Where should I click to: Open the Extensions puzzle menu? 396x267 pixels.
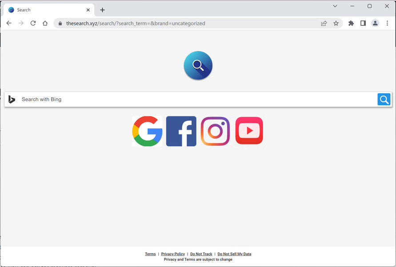click(x=351, y=23)
